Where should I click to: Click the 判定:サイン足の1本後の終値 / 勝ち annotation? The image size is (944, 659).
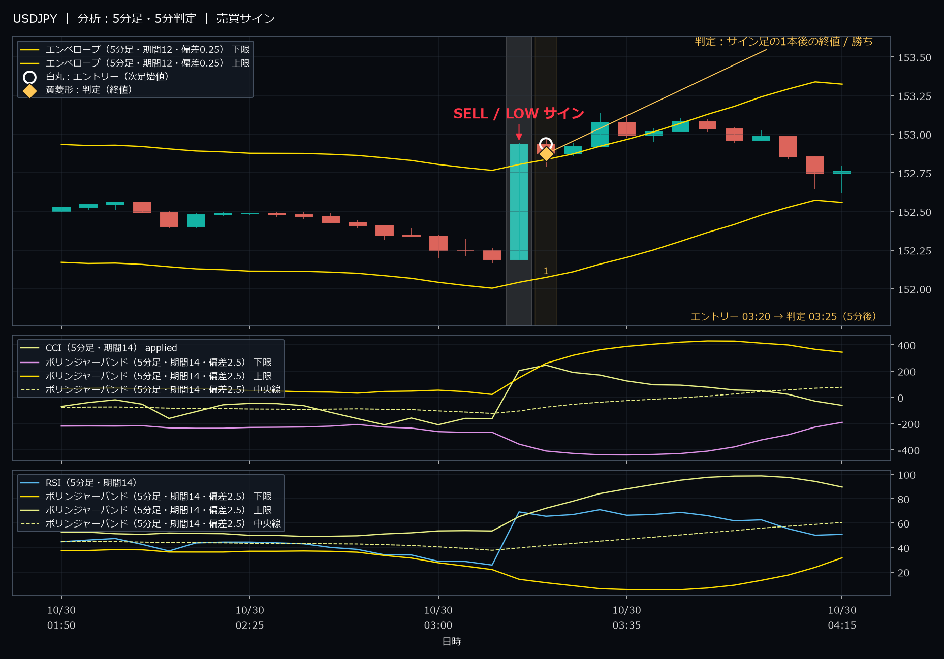pyautogui.click(x=783, y=41)
